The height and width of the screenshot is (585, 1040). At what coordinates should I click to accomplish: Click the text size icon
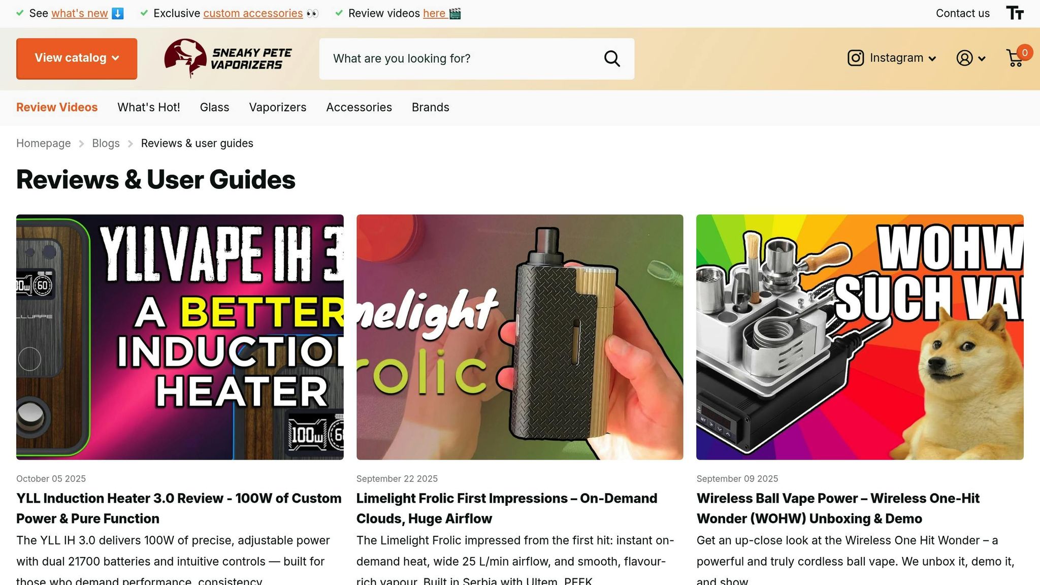1015,13
